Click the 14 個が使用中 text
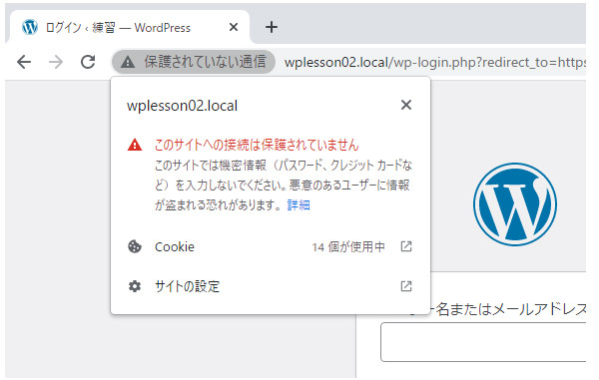Screen dimensions: 599x380 (348, 247)
